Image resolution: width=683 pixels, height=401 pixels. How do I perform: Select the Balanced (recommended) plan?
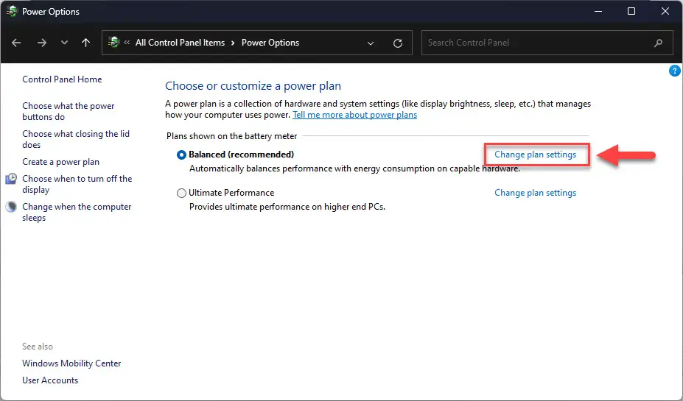pos(181,155)
